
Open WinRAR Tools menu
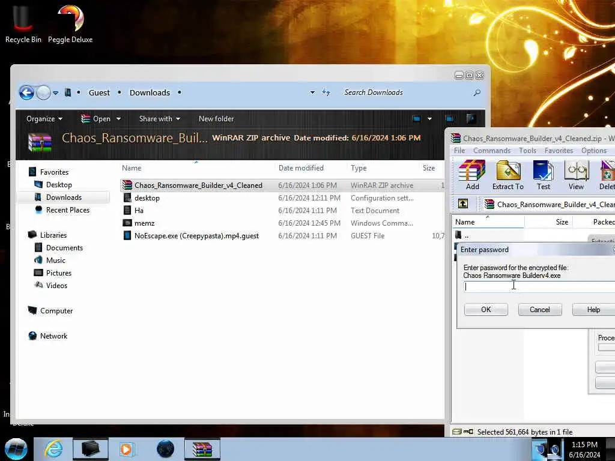point(527,151)
